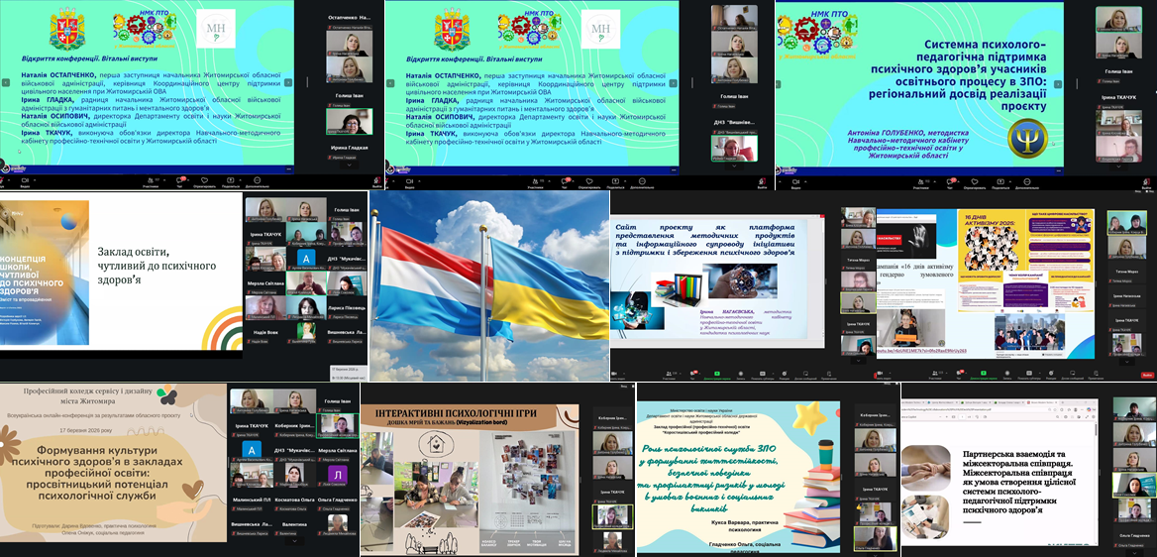Open the More menu in top-left Zoom toolbar
This screenshot has width=1157, height=557.
tap(257, 182)
